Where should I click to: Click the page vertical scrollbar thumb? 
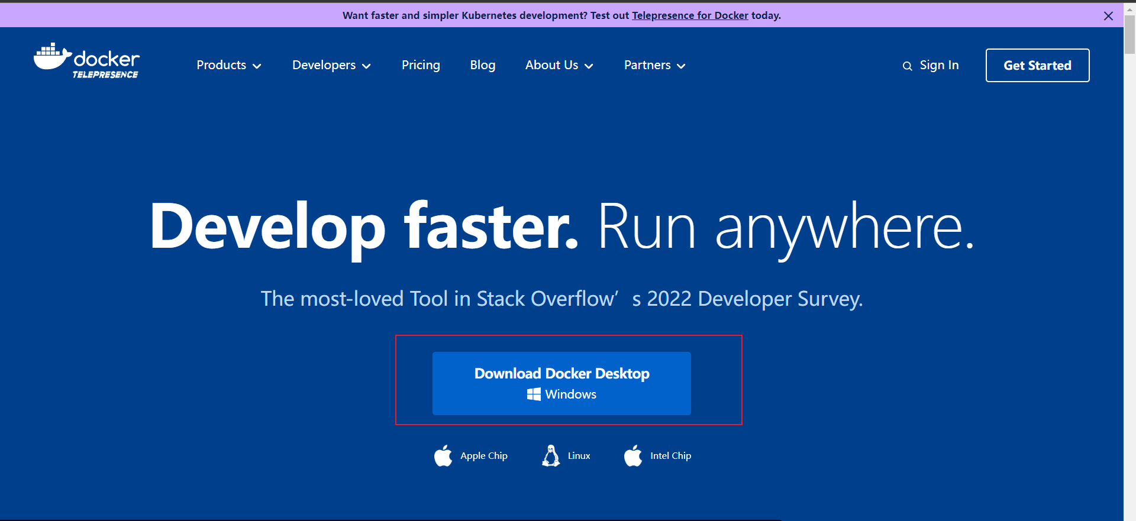(x=1129, y=34)
